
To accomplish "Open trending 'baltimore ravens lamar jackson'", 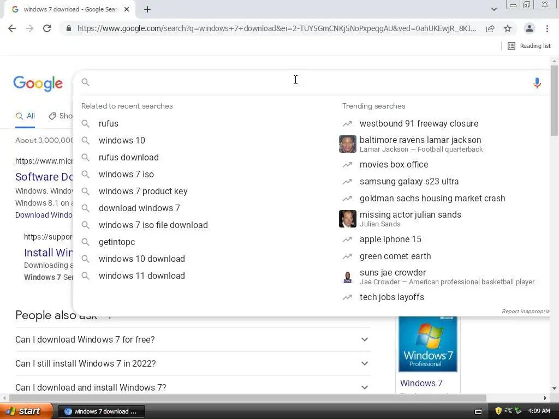I will click(420, 140).
